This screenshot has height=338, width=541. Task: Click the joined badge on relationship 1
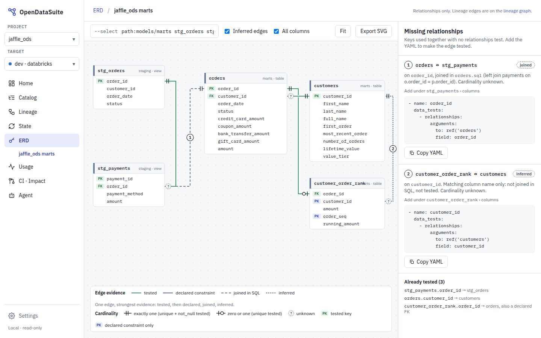[x=526, y=65]
